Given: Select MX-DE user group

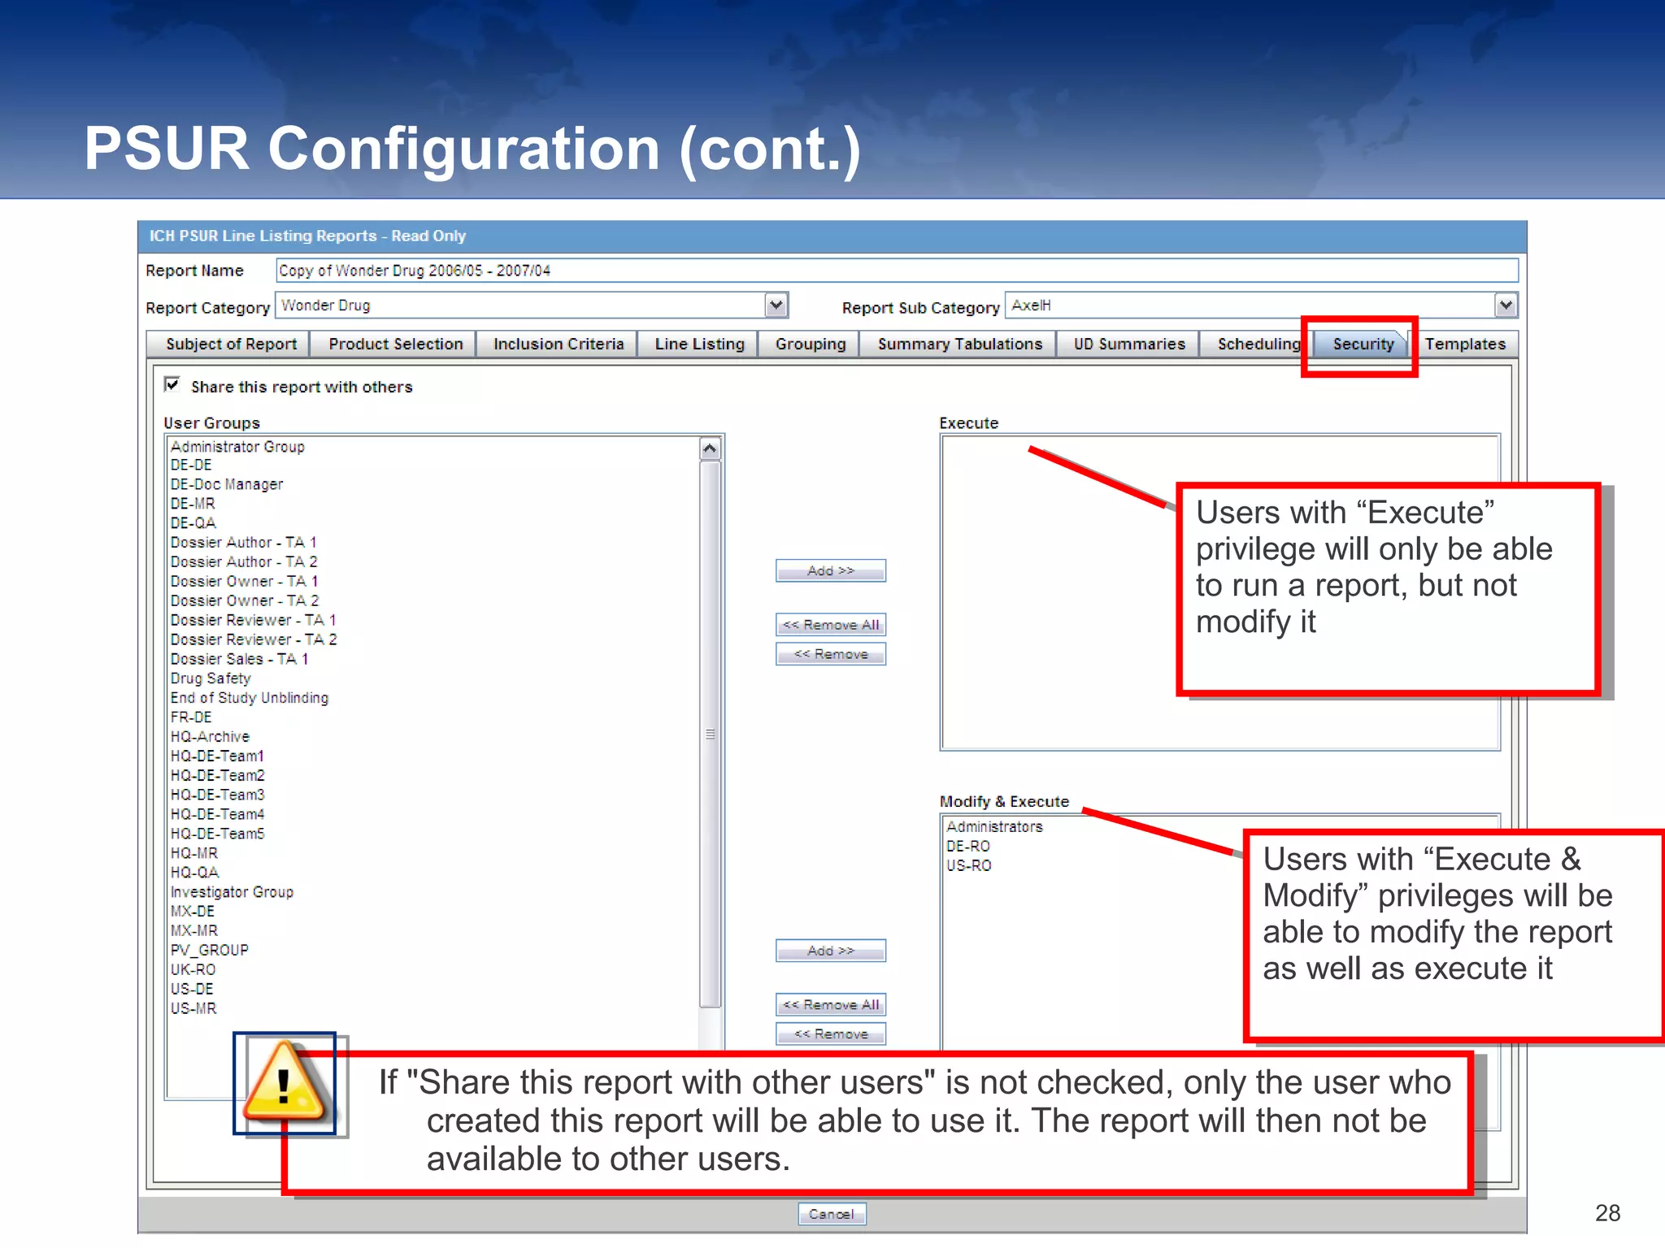Looking at the screenshot, I should [193, 911].
